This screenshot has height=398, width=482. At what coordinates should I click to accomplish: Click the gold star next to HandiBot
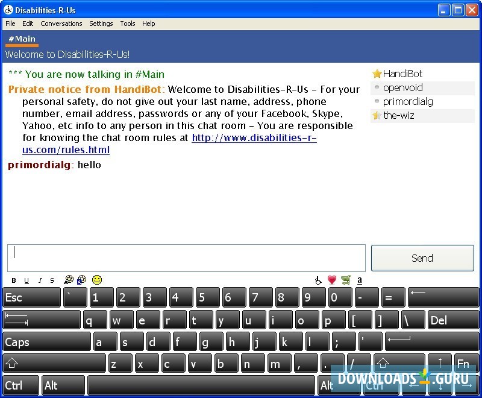377,74
